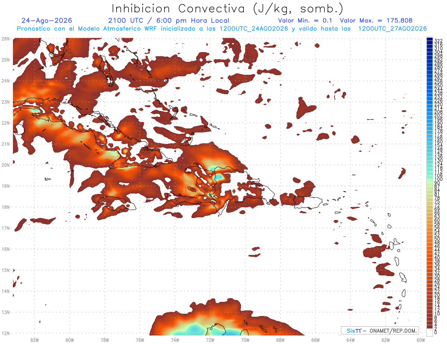Click the color scale value "0" at the bottom
The width and height of the screenshot is (447, 345).
pyautogui.click(x=436, y=332)
